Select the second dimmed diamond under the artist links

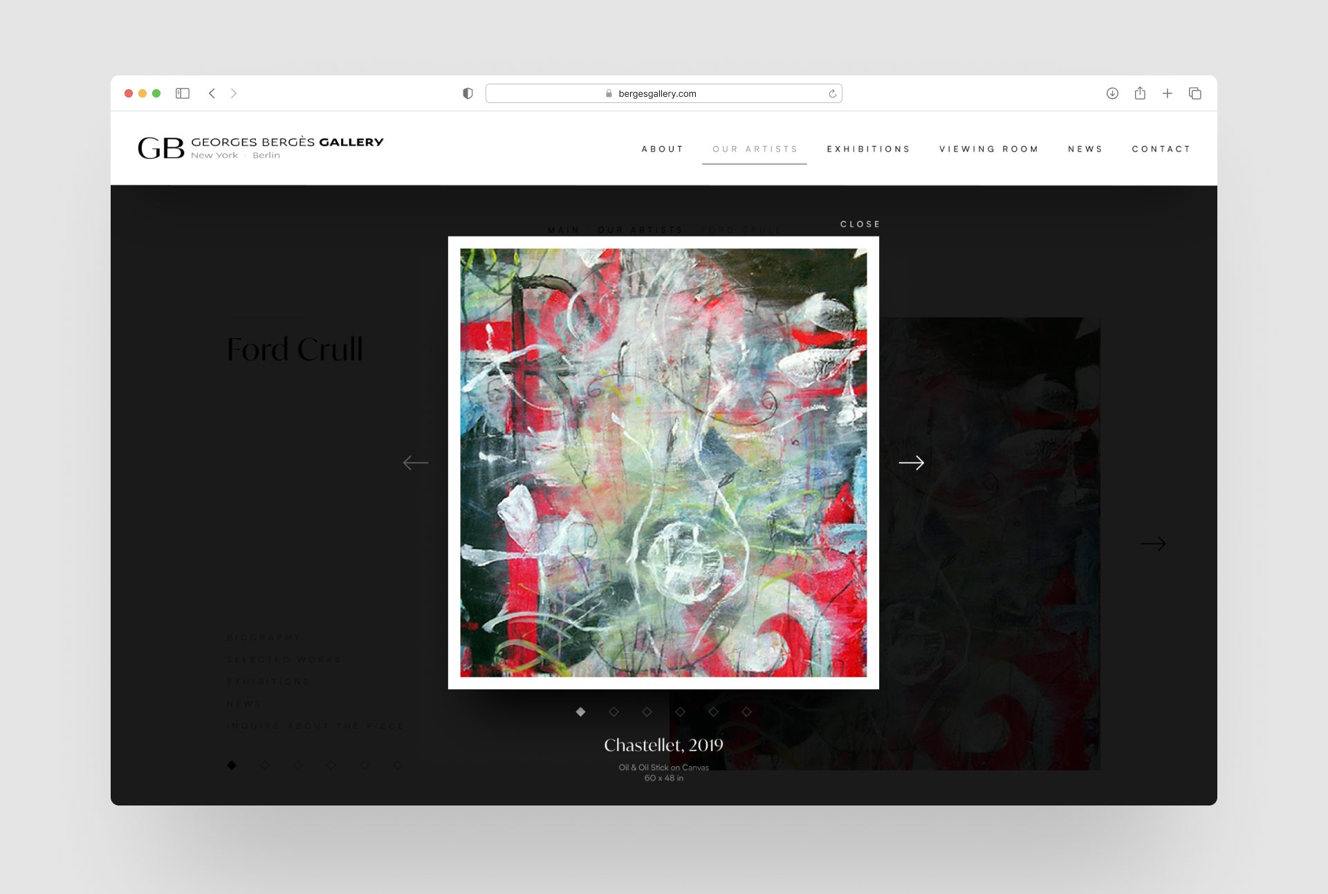pos(265,765)
